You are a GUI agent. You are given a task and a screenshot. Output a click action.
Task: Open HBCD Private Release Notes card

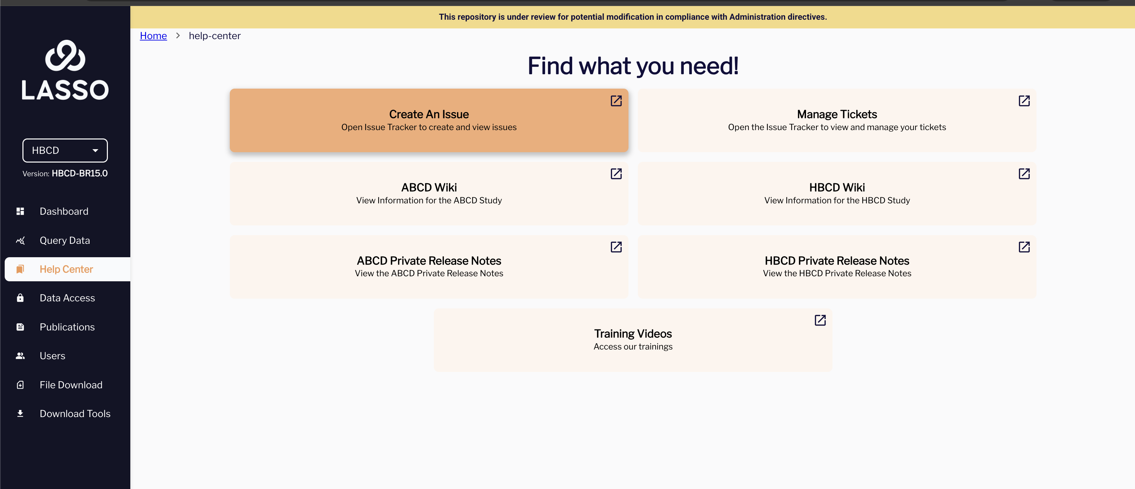[836, 267]
